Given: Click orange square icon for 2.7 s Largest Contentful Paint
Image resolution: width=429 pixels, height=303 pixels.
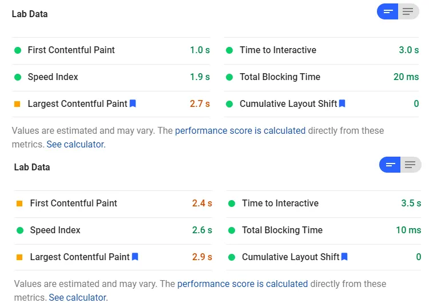Looking at the screenshot, I should pyautogui.click(x=17, y=104).
